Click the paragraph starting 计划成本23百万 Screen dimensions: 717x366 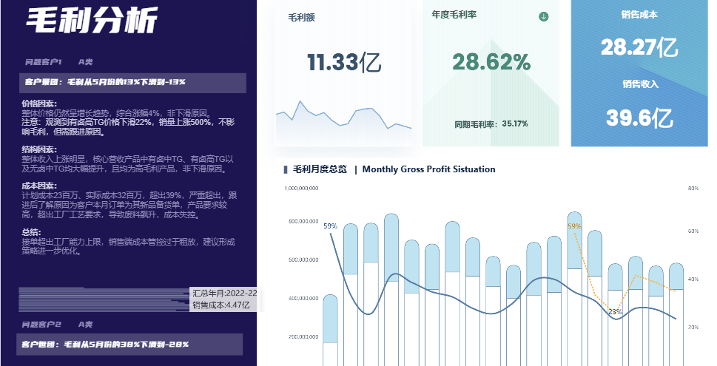click(129, 205)
